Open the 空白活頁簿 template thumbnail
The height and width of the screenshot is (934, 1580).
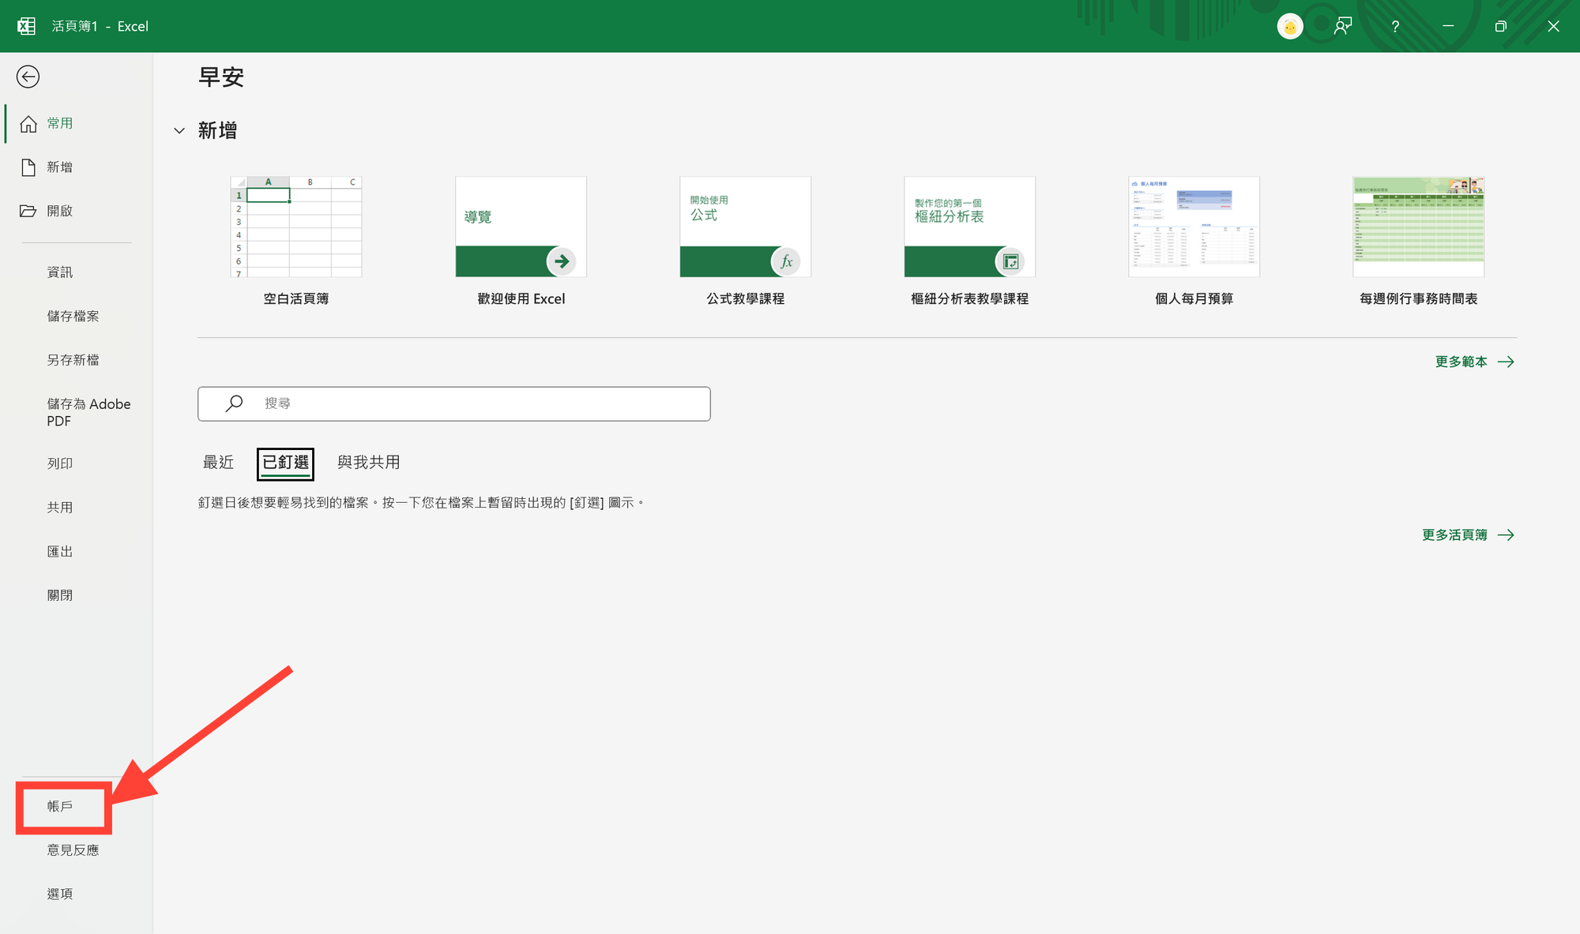click(x=296, y=227)
